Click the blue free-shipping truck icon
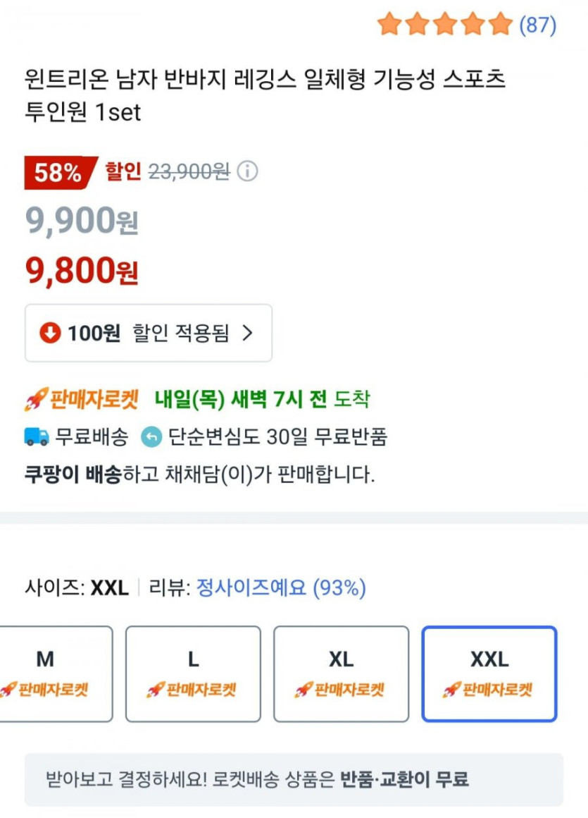The width and height of the screenshot is (588, 818). (37, 437)
